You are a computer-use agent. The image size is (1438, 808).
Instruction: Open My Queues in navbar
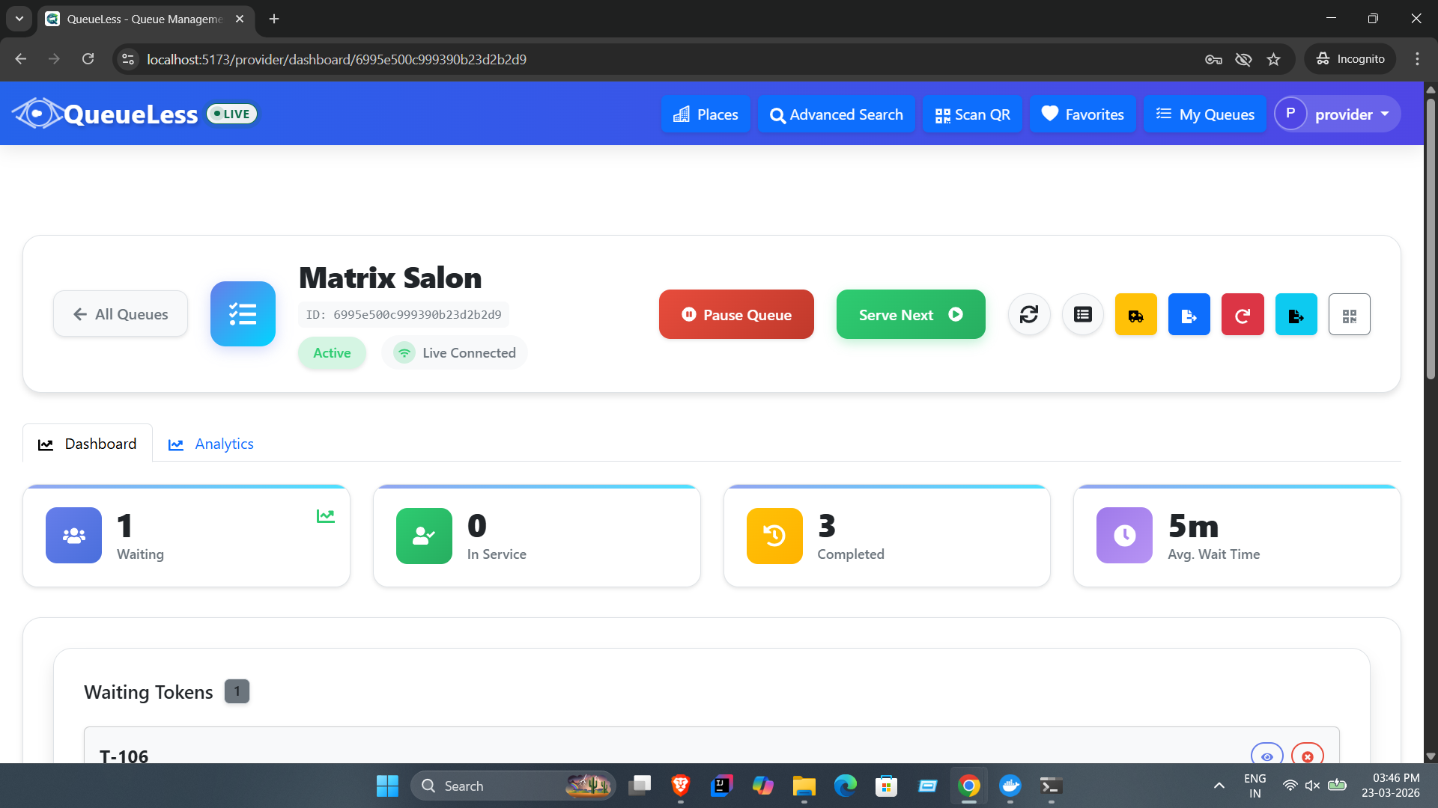1204,114
